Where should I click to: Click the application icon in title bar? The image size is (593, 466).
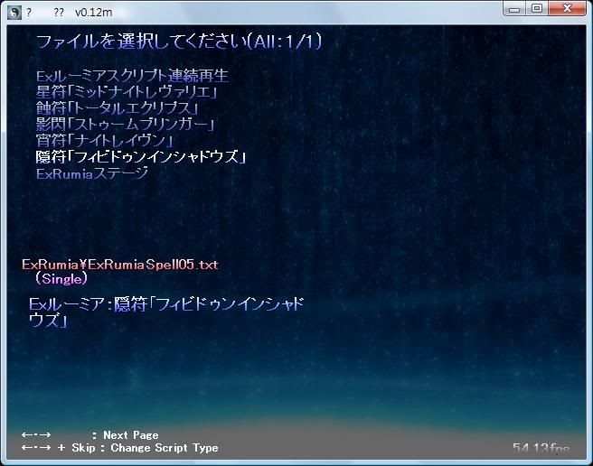pyautogui.click(x=14, y=13)
